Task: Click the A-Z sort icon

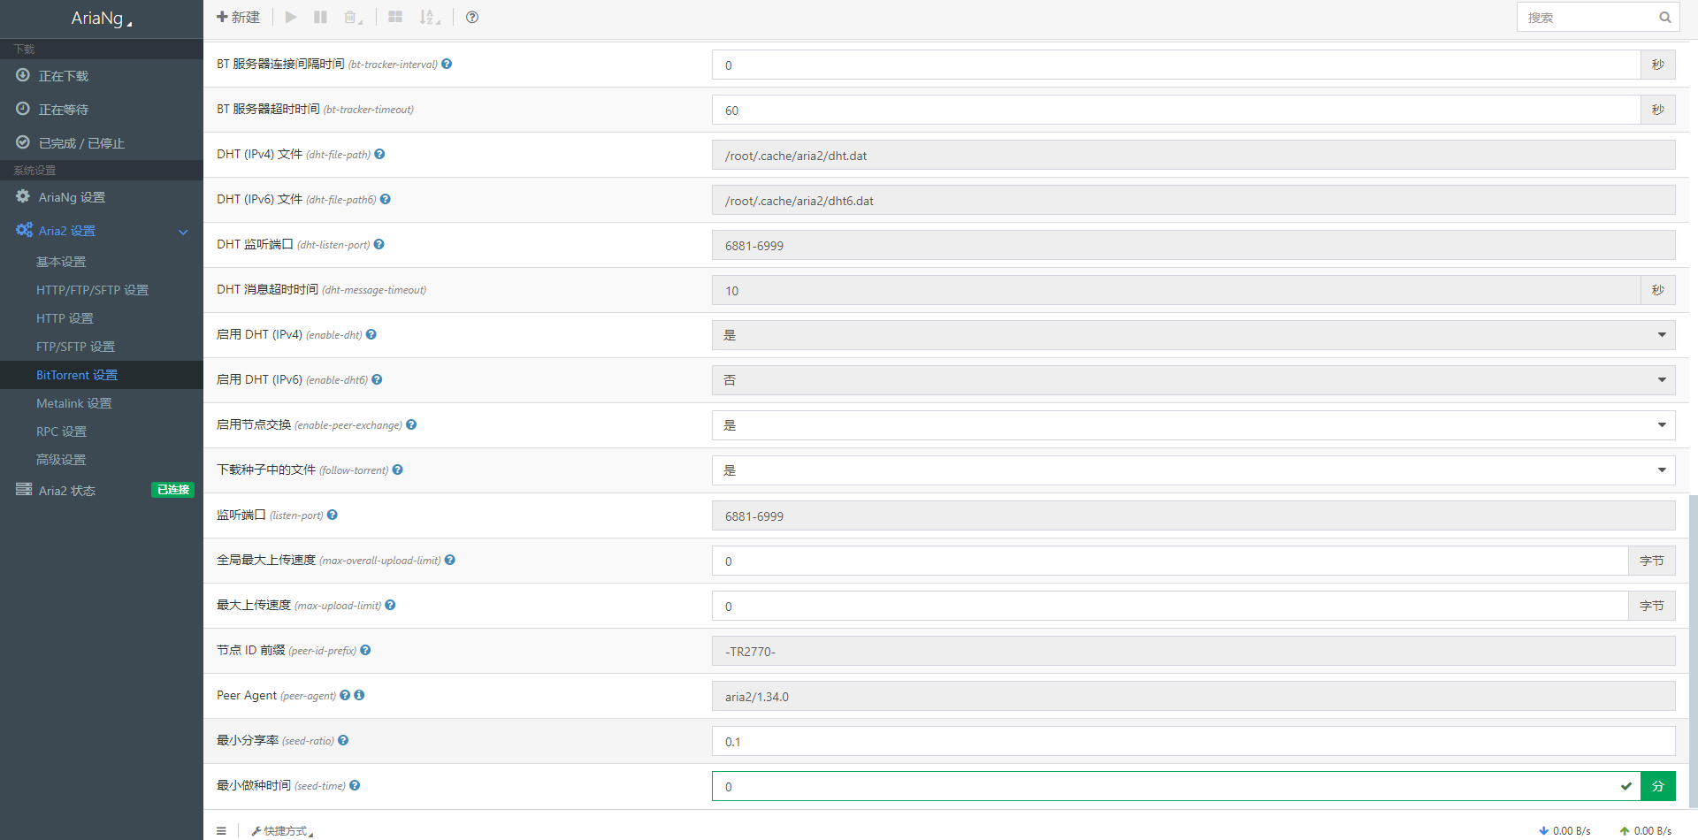Action: tap(428, 17)
